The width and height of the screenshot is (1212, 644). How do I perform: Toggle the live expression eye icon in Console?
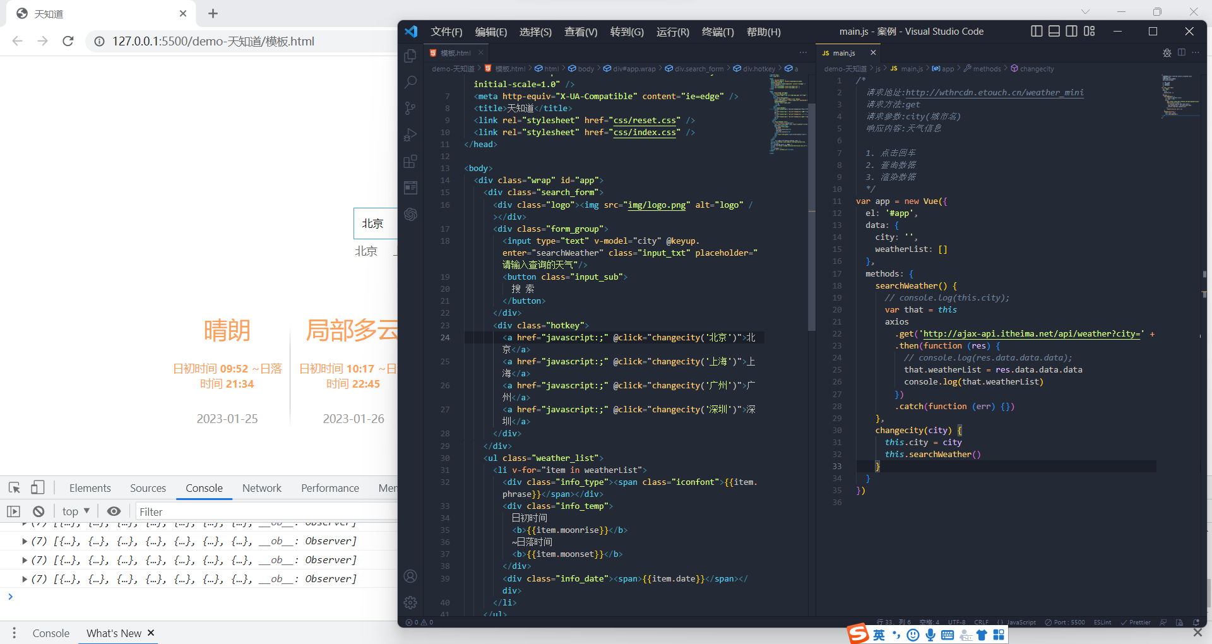coord(114,511)
